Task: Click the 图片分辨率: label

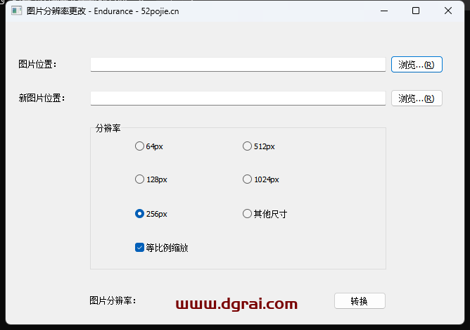Action: (x=113, y=300)
